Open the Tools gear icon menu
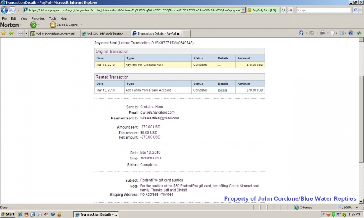Screen dimensions: 364x218 point(342,33)
